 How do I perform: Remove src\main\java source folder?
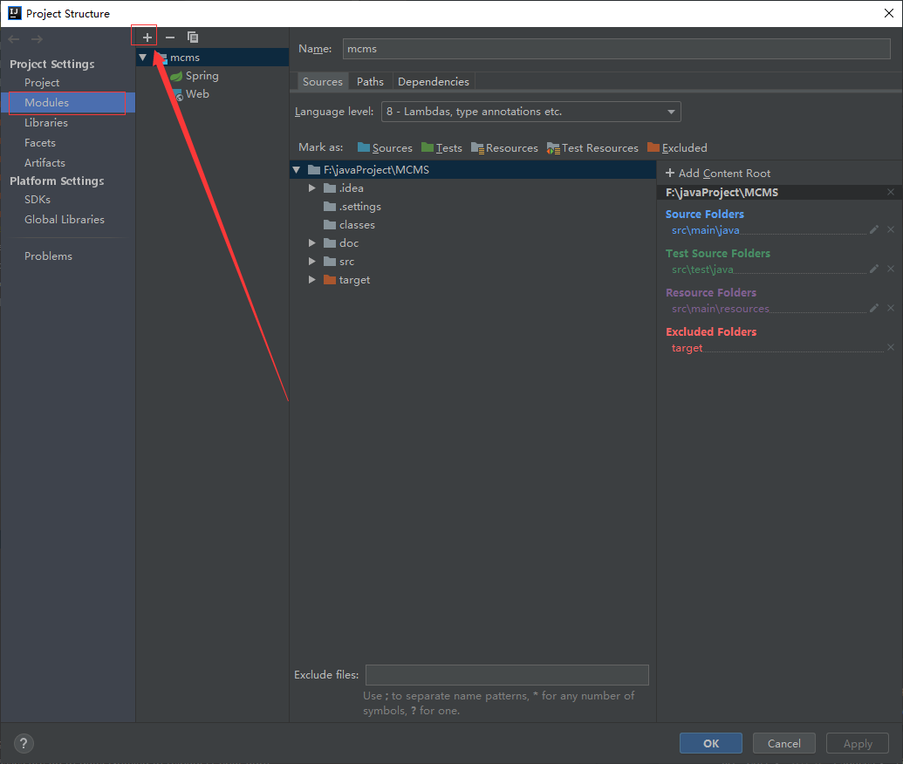click(891, 229)
